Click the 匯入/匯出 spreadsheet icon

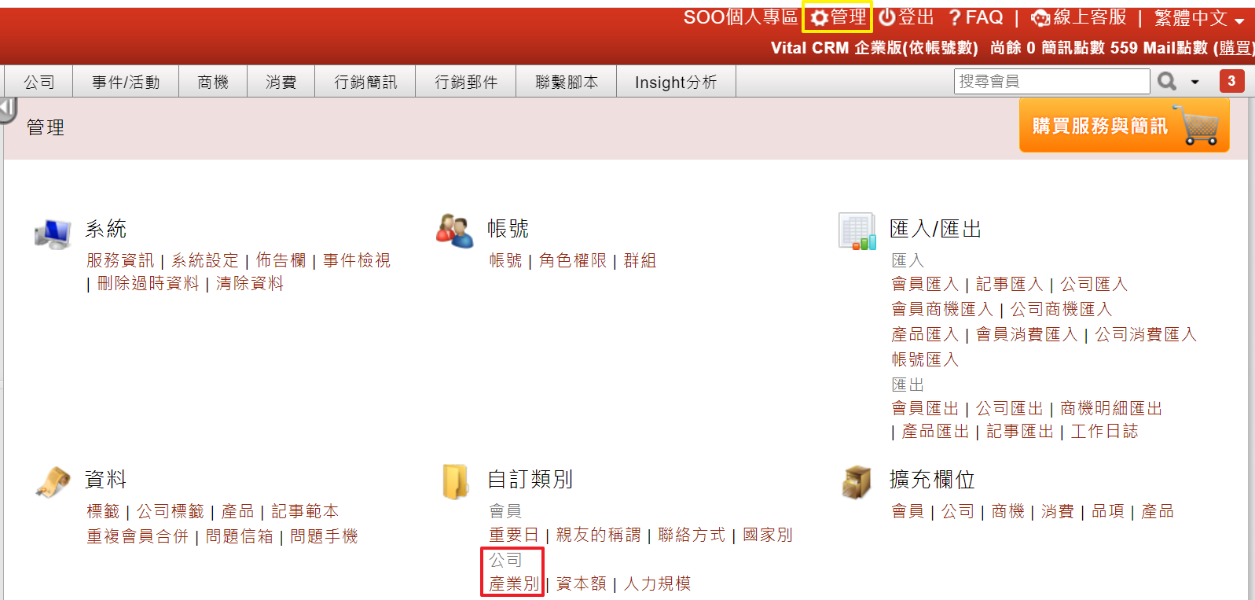pyautogui.click(x=857, y=231)
